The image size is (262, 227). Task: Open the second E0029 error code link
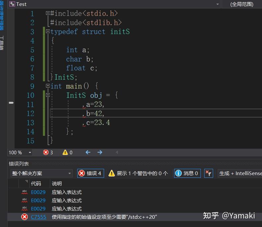tap(38, 201)
